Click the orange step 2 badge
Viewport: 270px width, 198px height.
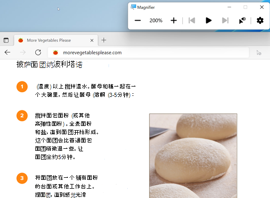click(22, 116)
